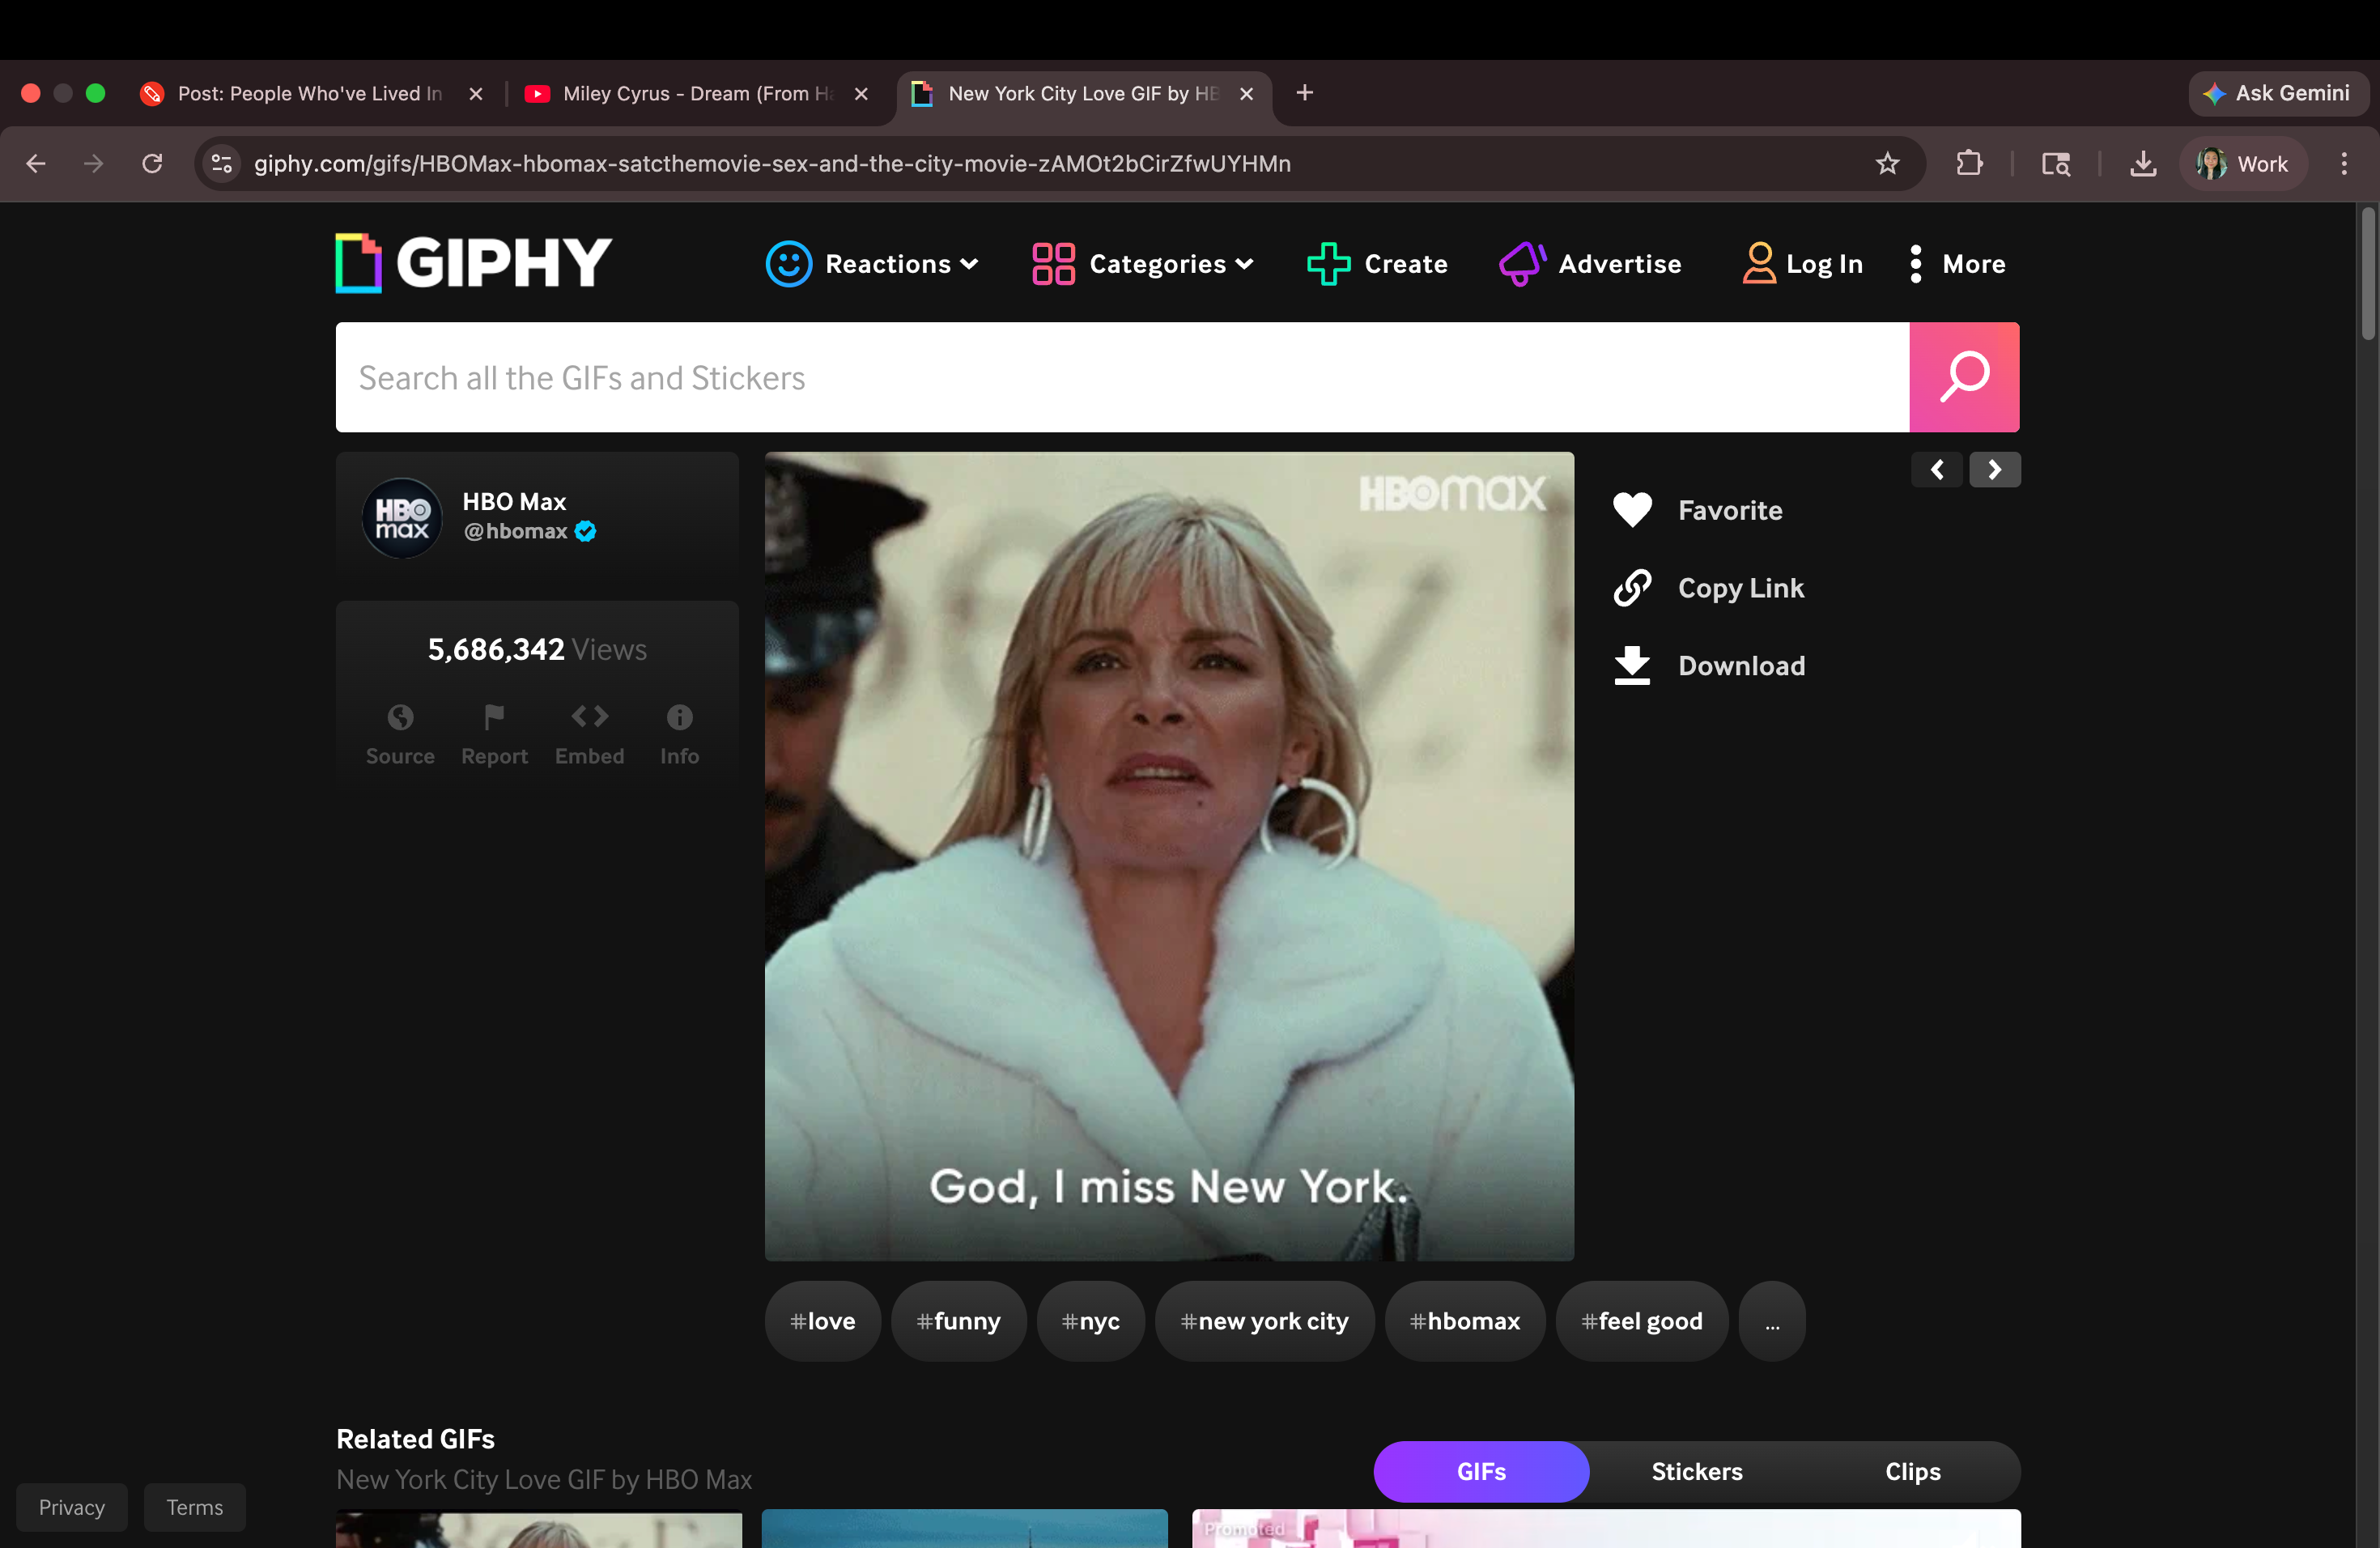The image size is (2380, 1548).
Task: Select the #hbomax tag
Action: pos(1464,1321)
